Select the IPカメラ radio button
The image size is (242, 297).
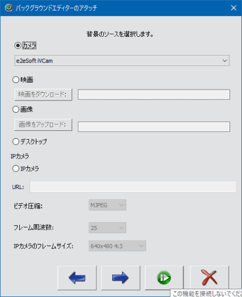16,168
